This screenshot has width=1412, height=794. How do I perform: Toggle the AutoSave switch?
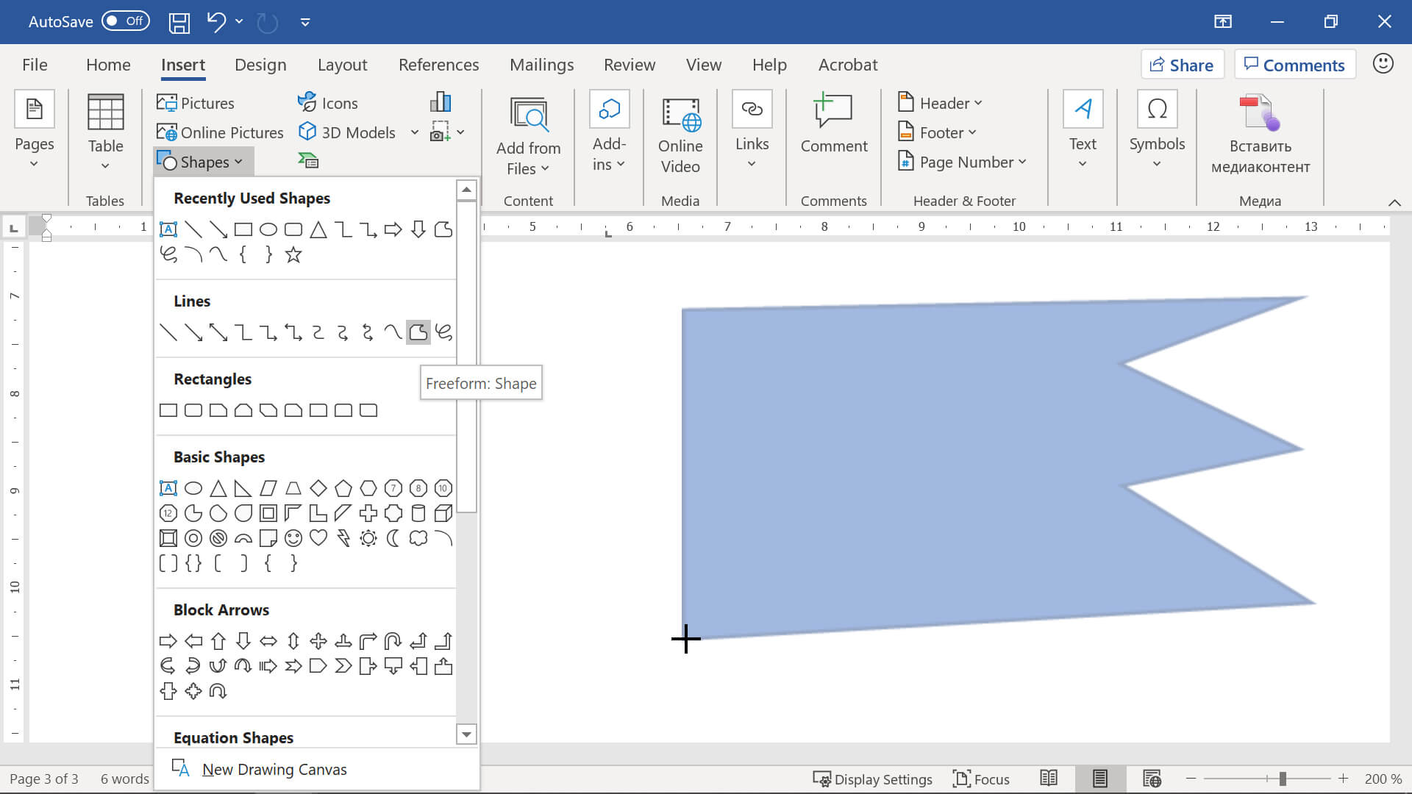tap(125, 21)
